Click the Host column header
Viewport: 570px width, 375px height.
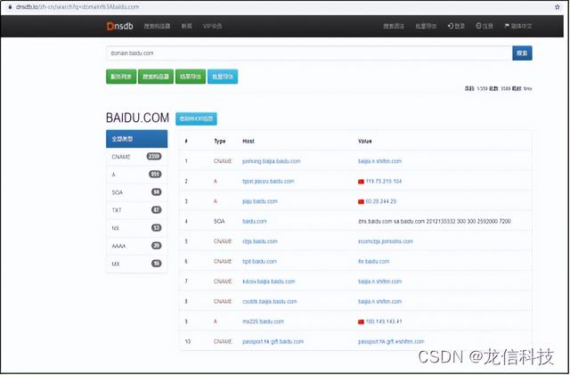[x=248, y=141]
